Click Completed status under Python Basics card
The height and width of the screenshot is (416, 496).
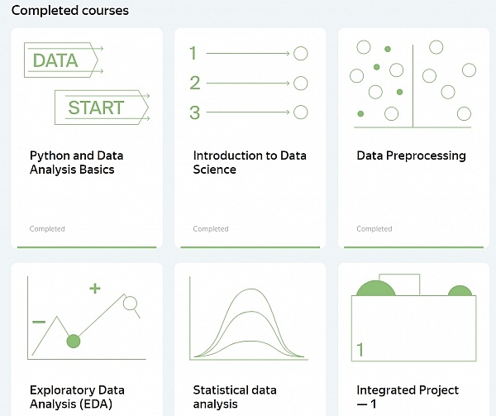pyautogui.click(x=47, y=229)
